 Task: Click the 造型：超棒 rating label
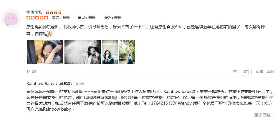87,18
